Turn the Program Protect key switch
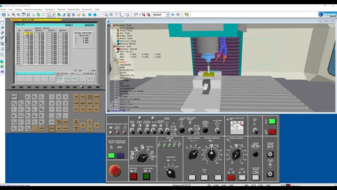337x190 pixels. click(270, 154)
